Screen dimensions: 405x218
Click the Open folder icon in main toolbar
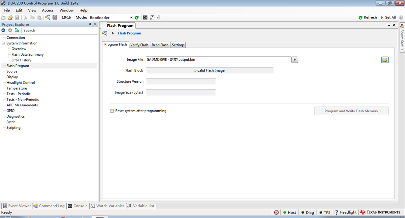click(x=10, y=17)
